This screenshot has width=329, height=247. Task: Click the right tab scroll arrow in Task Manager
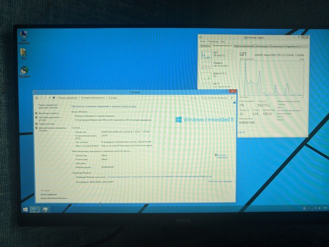click(306, 46)
